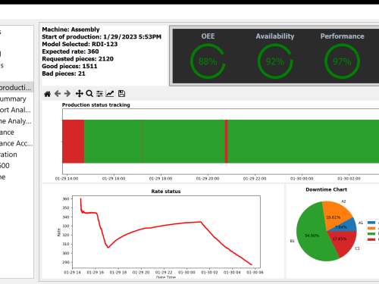Click the first large red downtime block
The width and height of the screenshot is (379, 284).
(x=74, y=142)
